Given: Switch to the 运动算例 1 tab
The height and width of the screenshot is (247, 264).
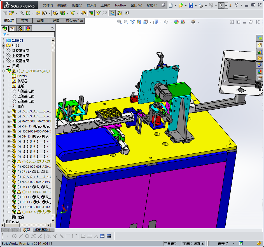Looking at the screenshot, I should 43,230.
